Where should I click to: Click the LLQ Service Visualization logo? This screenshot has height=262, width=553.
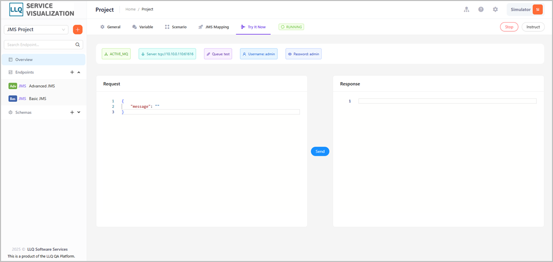click(41, 10)
